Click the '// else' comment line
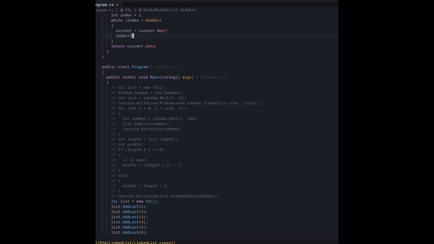 tap(119, 176)
